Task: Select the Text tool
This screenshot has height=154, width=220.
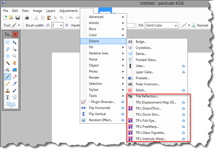Action: click(8, 97)
